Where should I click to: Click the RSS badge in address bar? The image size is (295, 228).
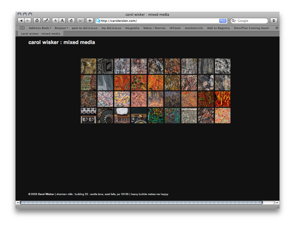click(223, 21)
